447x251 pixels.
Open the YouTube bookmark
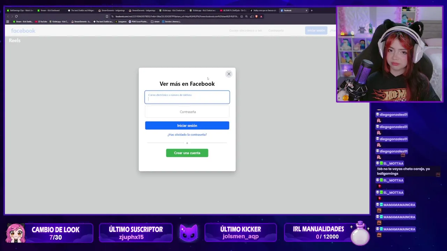point(41,22)
